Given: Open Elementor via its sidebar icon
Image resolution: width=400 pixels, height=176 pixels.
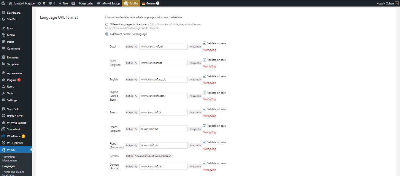Looking at the screenshot, I should [4, 57].
